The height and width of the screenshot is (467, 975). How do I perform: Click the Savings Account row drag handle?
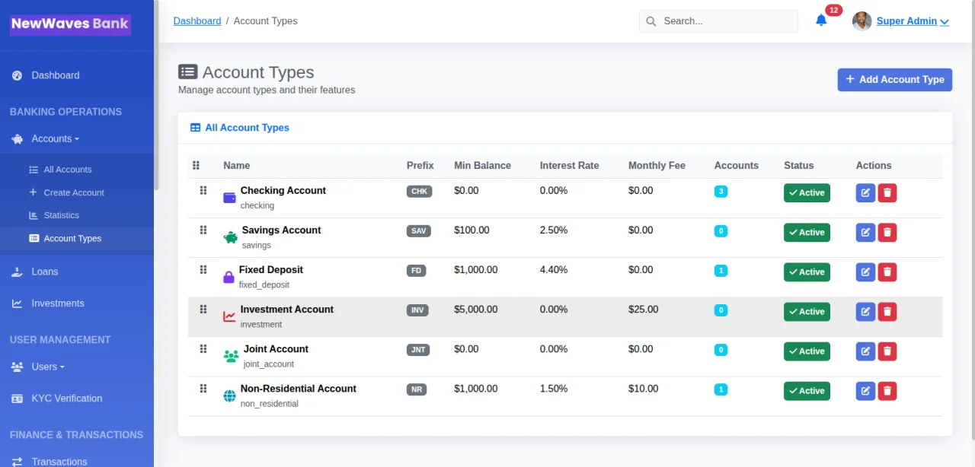[203, 230]
